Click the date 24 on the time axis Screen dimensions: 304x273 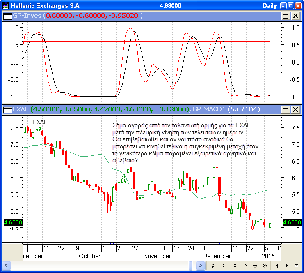pyautogui.click(x=191, y=248)
